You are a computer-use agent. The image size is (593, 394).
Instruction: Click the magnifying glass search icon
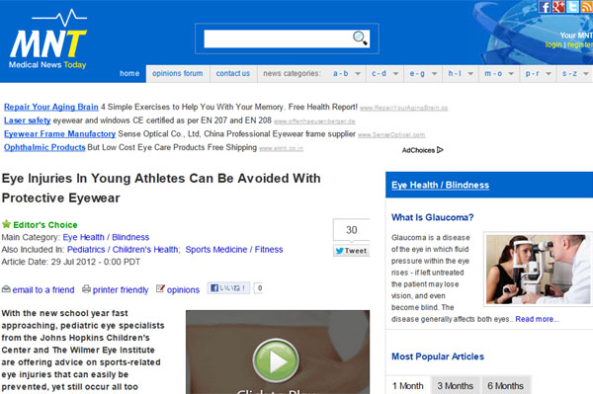pos(360,39)
